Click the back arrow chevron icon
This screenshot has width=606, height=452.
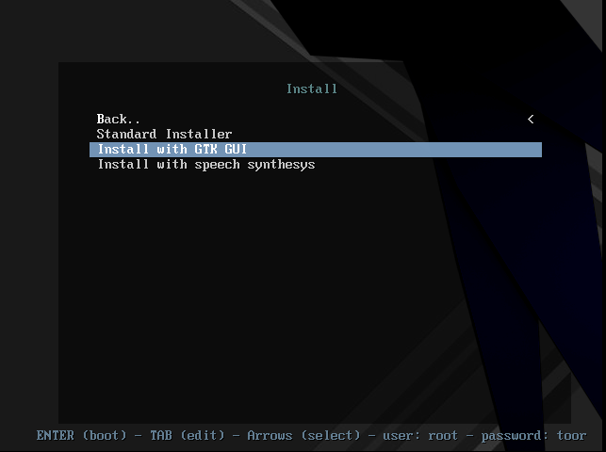click(531, 120)
